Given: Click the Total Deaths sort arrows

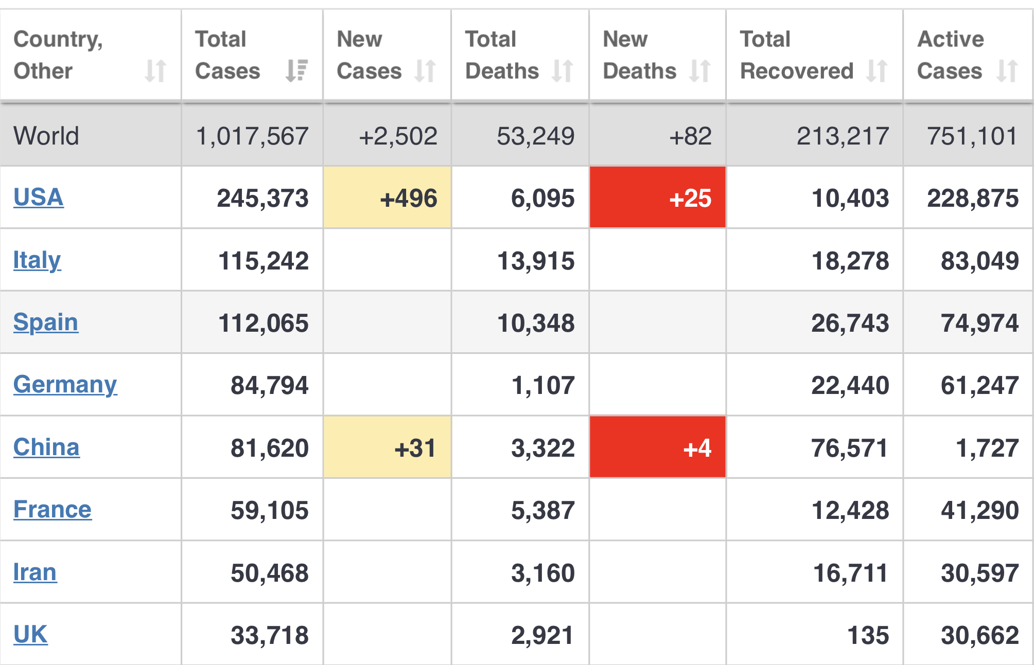Looking at the screenshot, I should point(563,71).
